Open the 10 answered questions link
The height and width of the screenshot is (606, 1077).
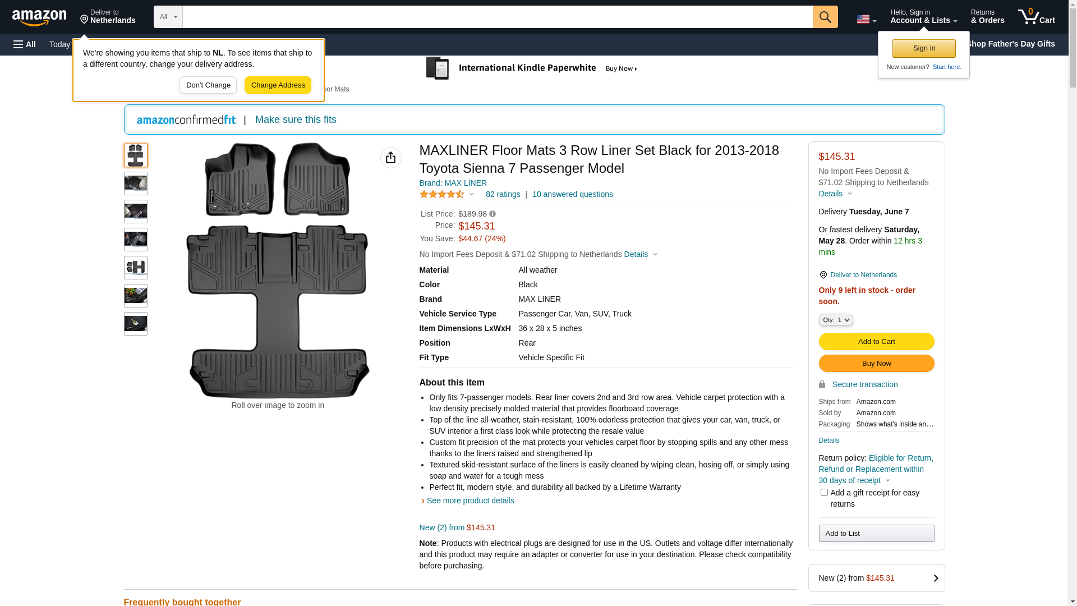tap(572, 194)
